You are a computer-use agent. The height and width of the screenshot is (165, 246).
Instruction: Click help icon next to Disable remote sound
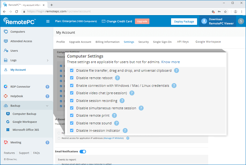point(117,123)
